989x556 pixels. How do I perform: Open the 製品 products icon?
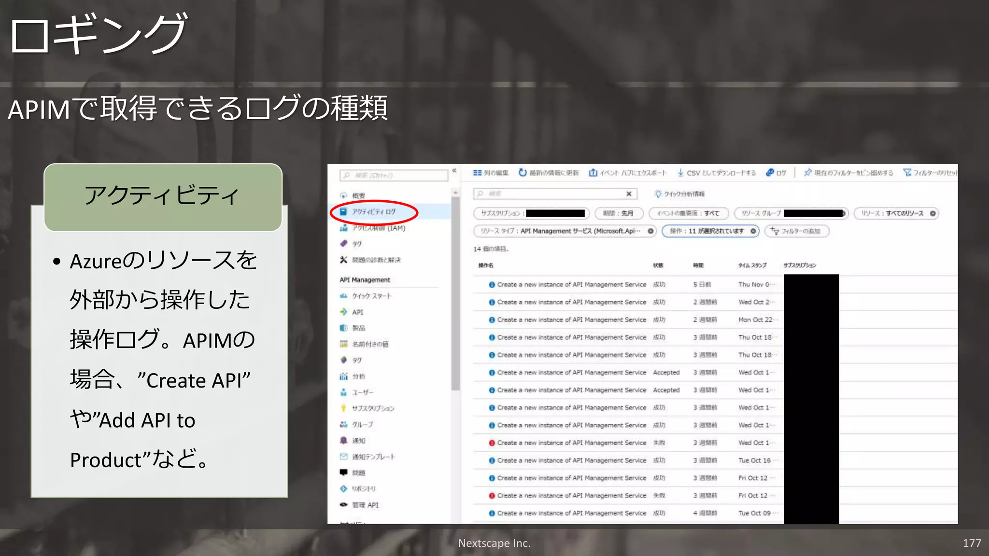pos(343,328)
